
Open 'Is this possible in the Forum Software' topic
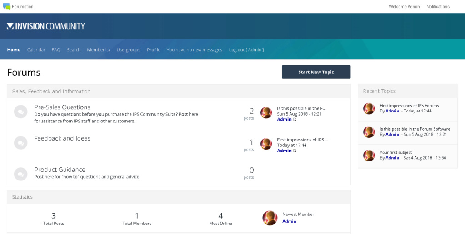[415, 129]
